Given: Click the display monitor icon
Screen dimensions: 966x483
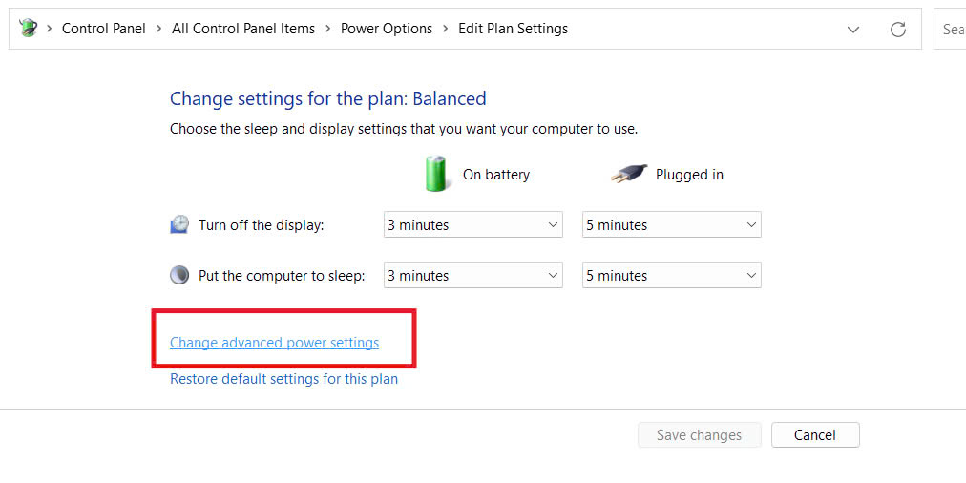Looking at the screenshot, I should 179,225.
